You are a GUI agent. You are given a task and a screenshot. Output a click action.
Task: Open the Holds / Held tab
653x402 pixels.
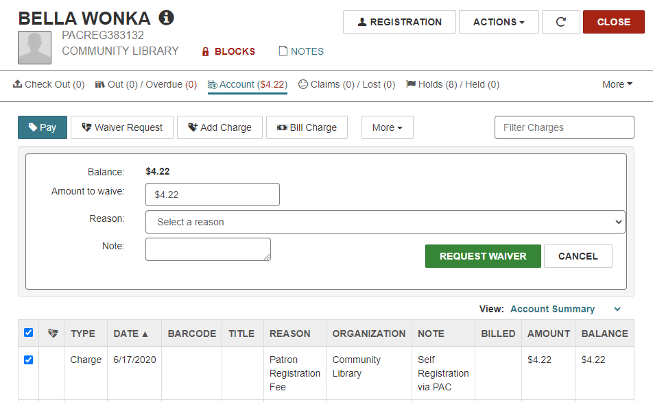(453, 84)
